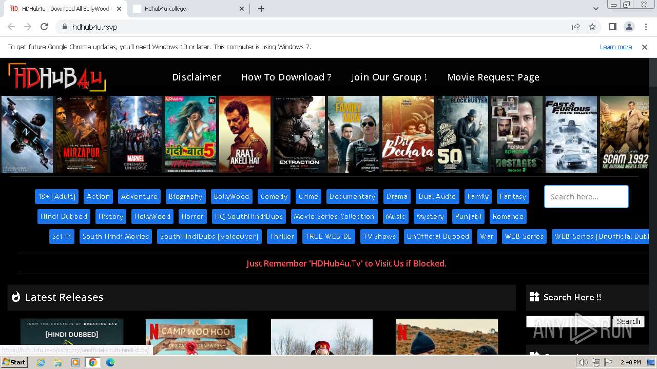This screenshot has width=657, height=369.
Task: Select the Drama category tag
Action: [397, 196]
